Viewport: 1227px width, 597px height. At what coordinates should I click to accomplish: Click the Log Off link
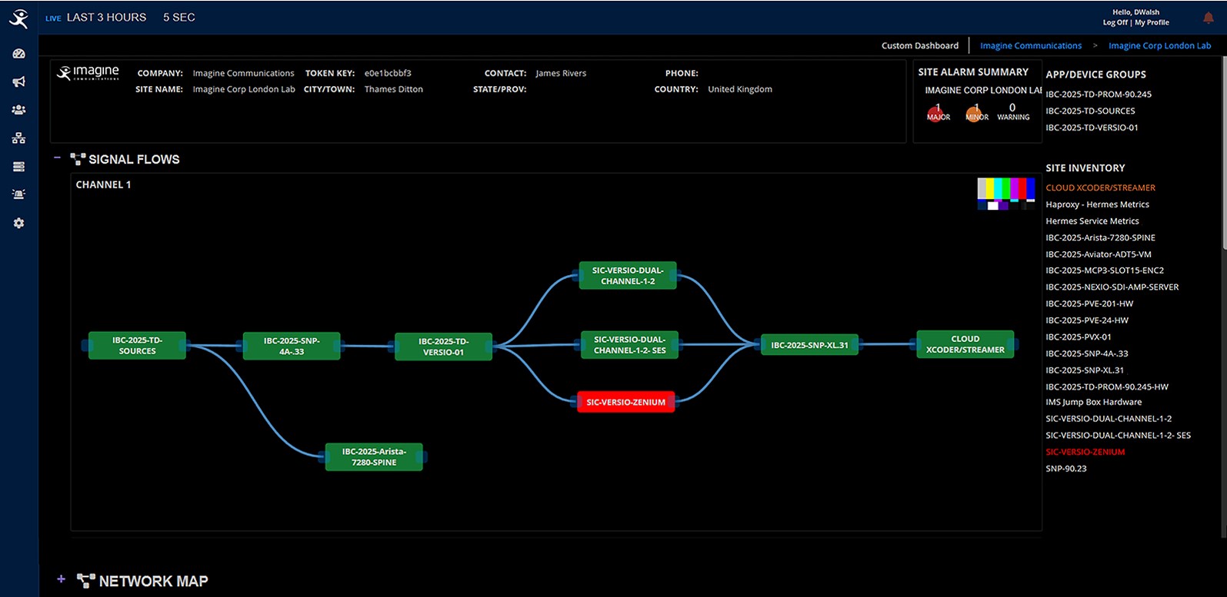[x=1115, y=23]
